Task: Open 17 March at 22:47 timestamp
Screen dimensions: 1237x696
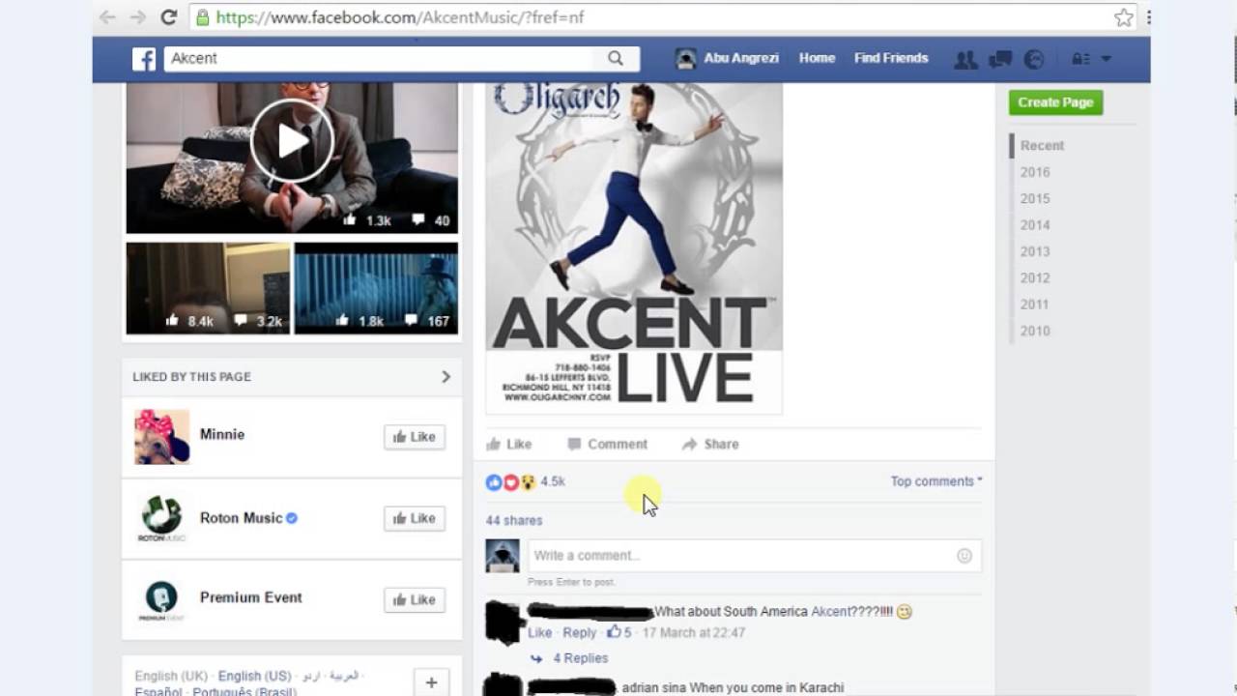Action: 694,633
